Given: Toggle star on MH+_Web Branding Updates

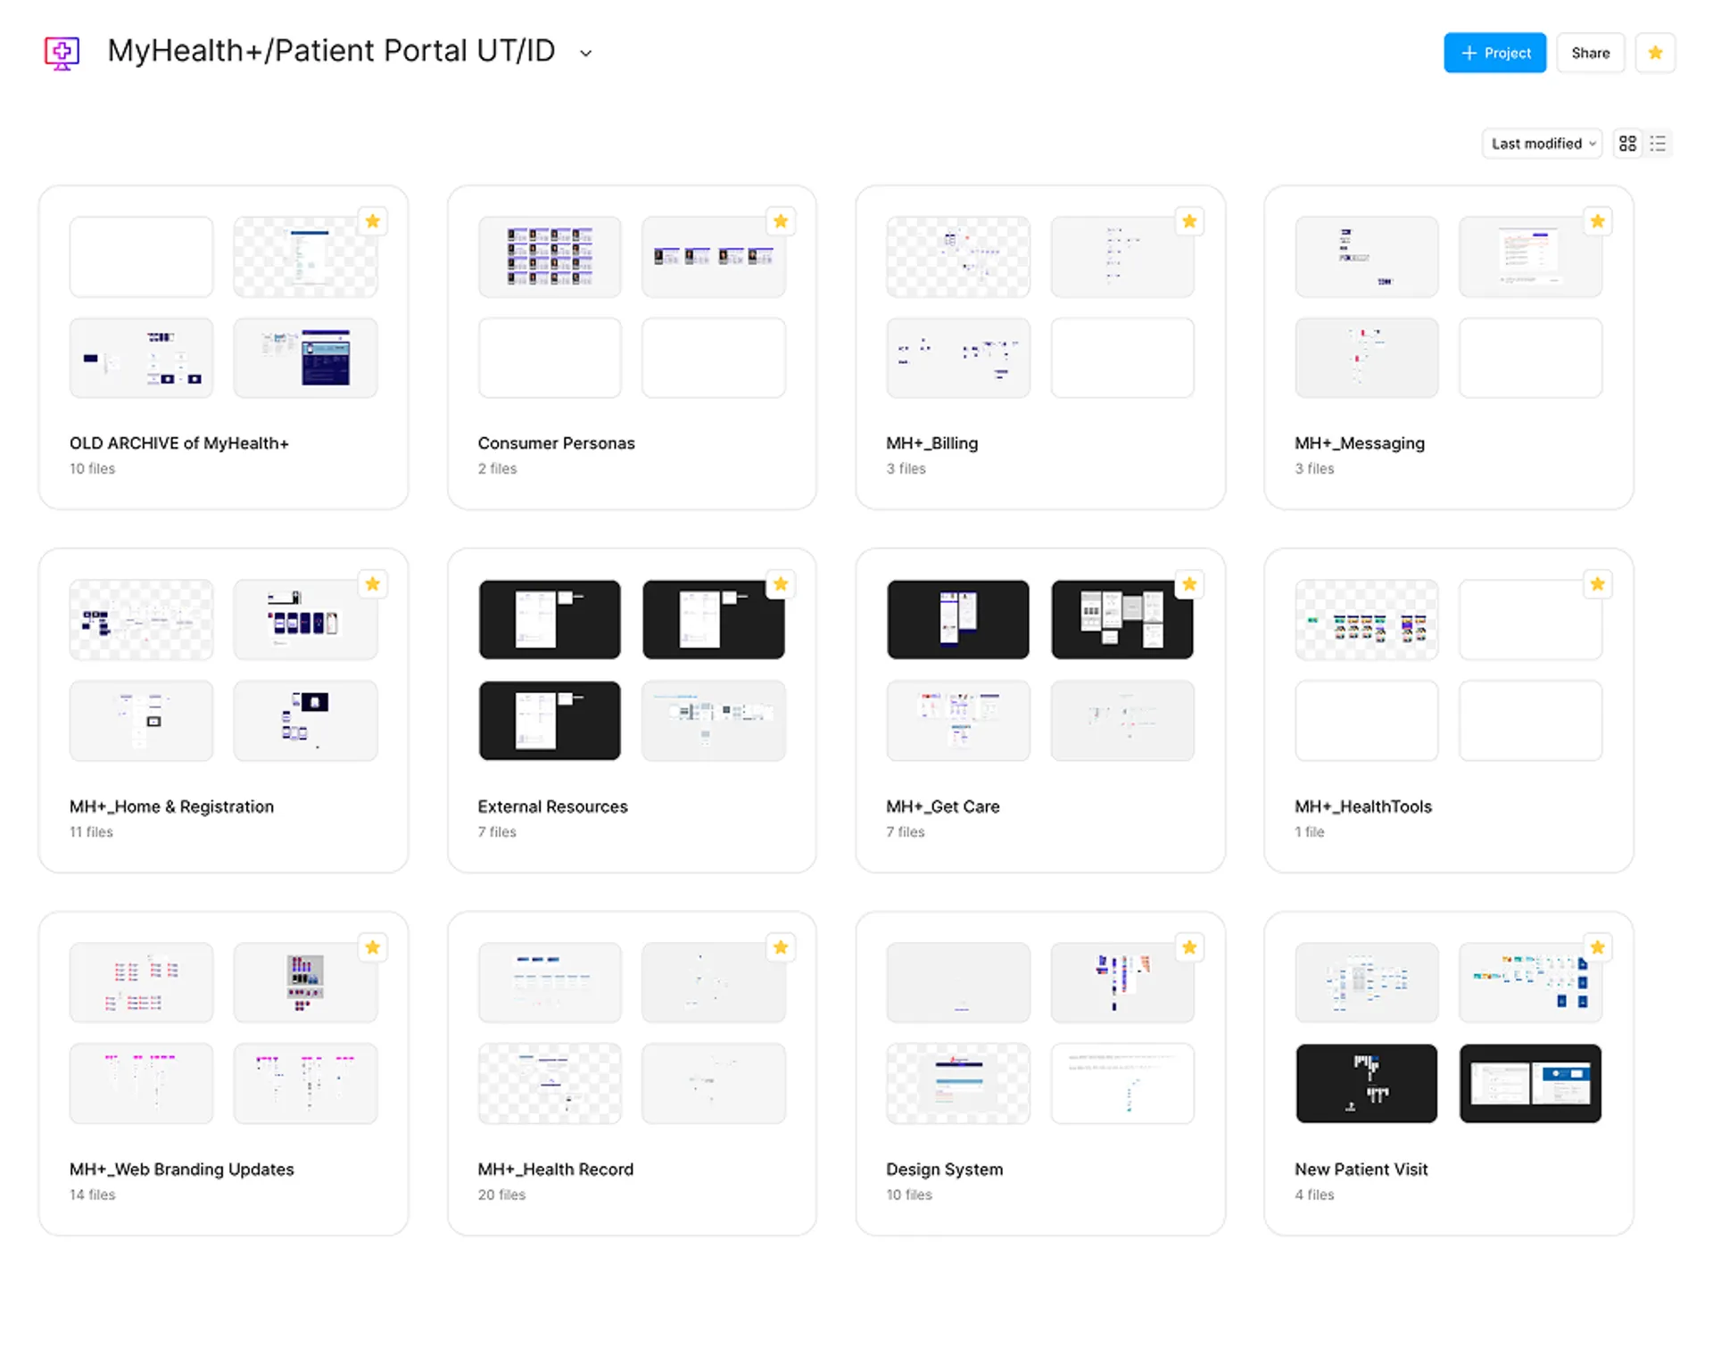Looking at the screenshot, I should [373, 947].
